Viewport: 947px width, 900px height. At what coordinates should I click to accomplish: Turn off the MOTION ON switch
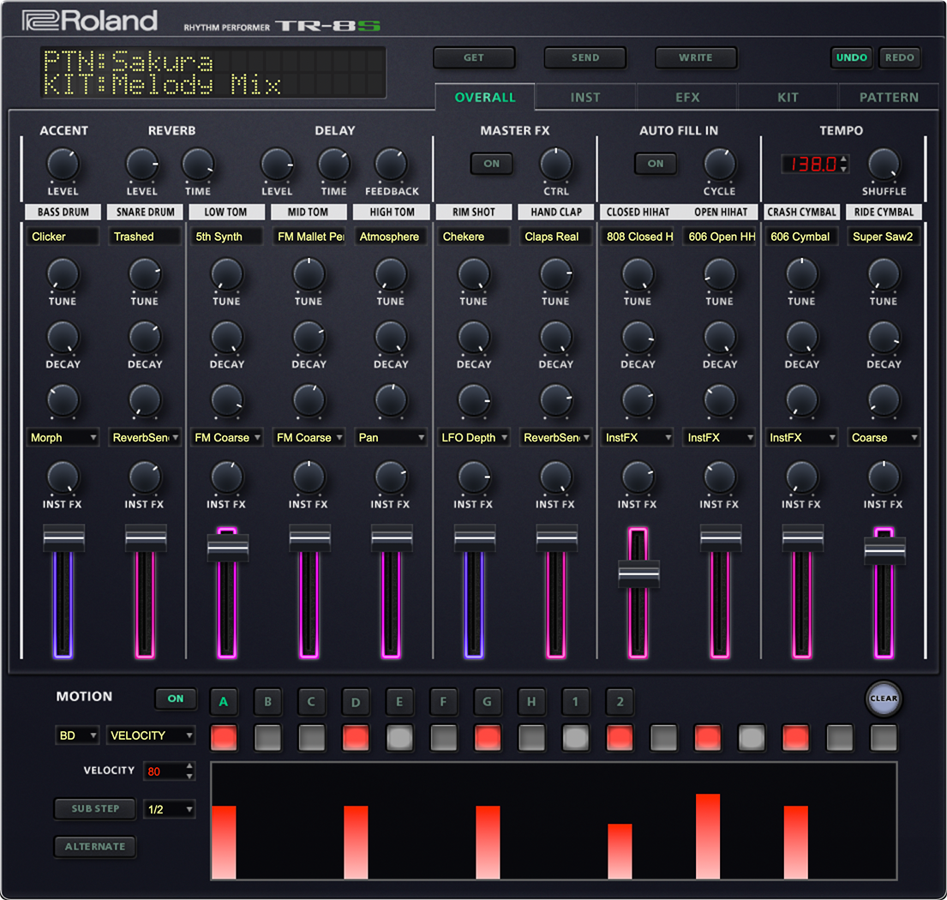coord(176,699)
